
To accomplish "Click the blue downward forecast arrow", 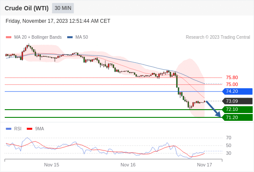I will (x=214, y=109).
